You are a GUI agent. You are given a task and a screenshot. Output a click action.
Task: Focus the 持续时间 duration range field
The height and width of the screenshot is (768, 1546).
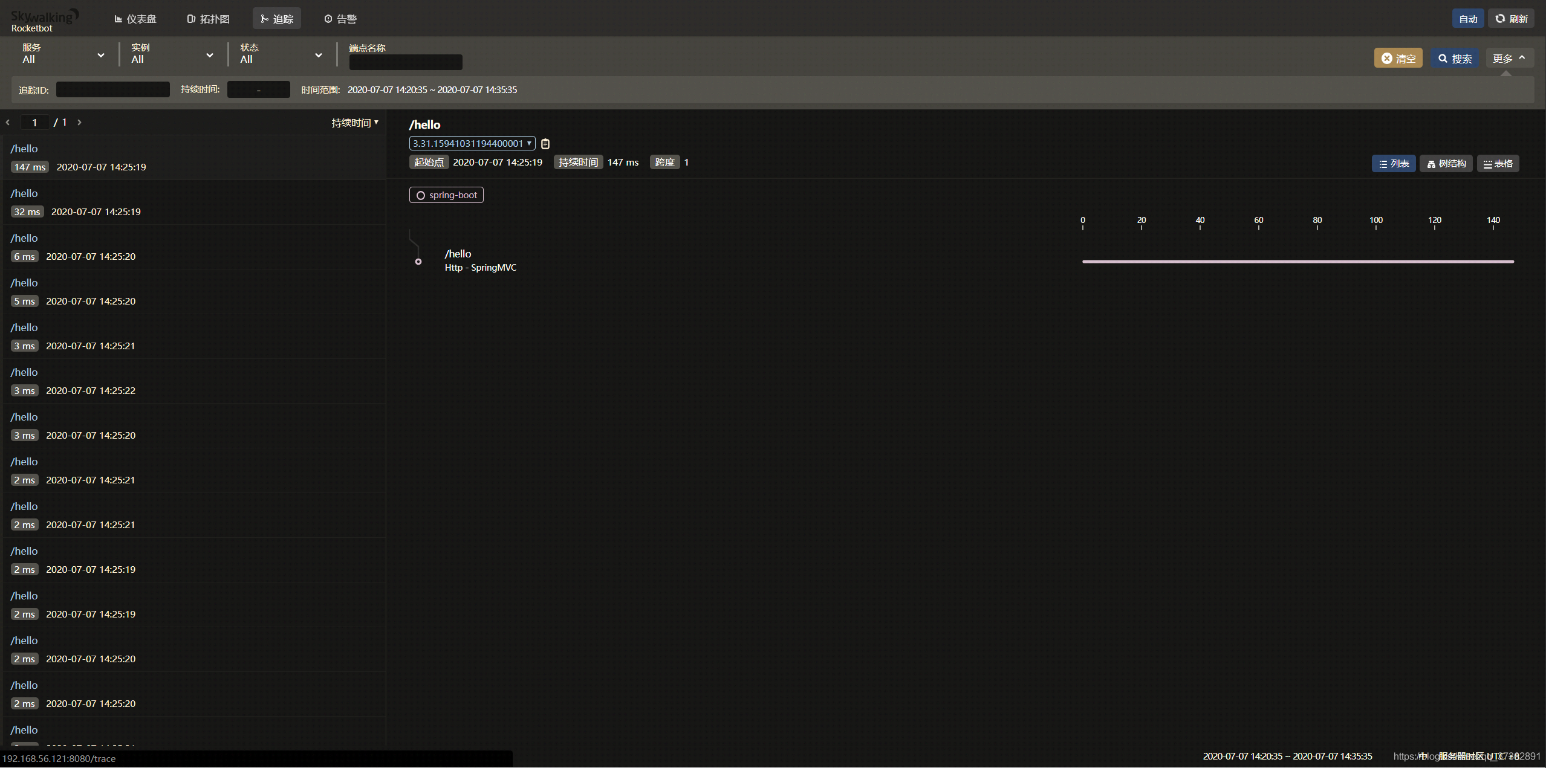click(x=259, y=89)
